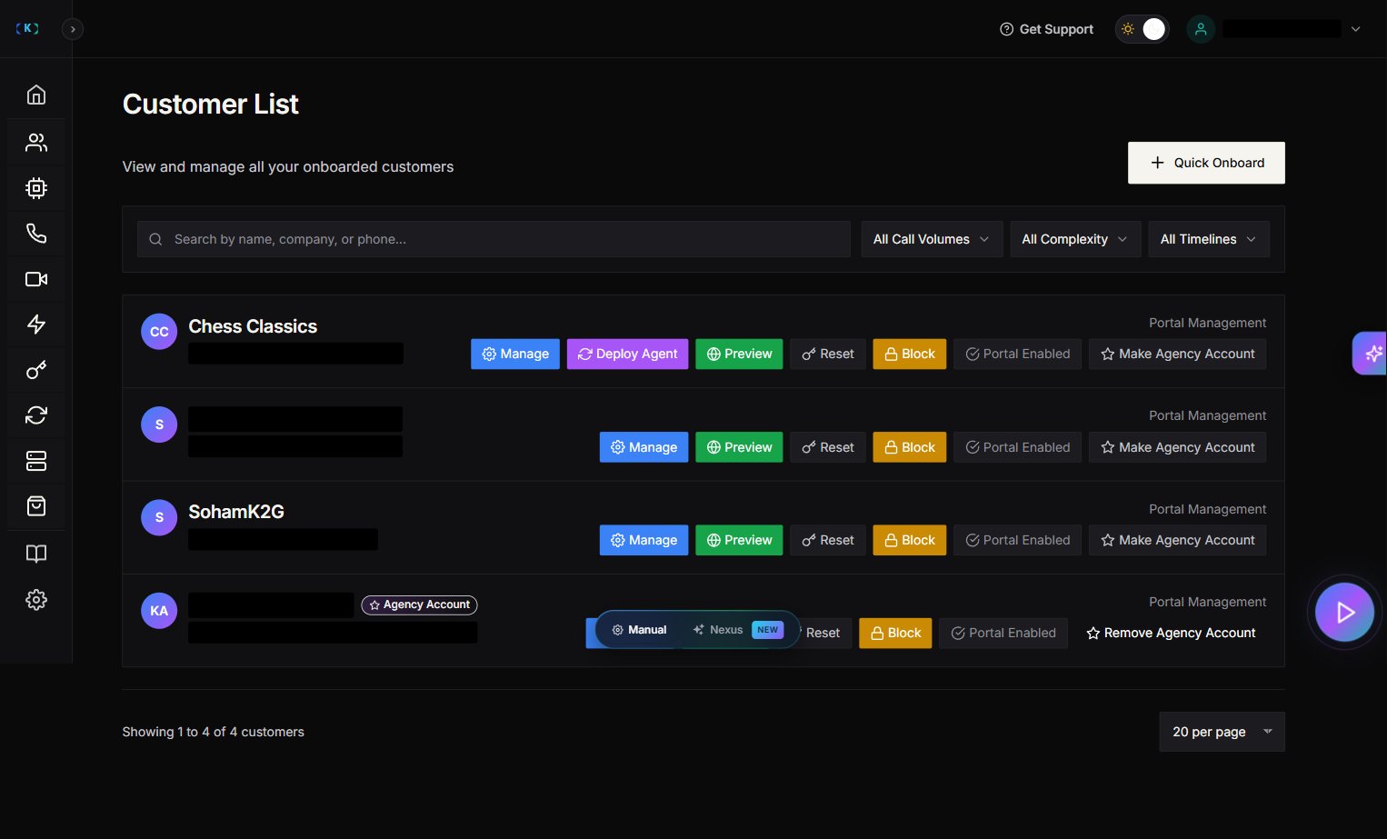Reset credentials for Chess Classics
1387x839 pixels.
point(828,354)
